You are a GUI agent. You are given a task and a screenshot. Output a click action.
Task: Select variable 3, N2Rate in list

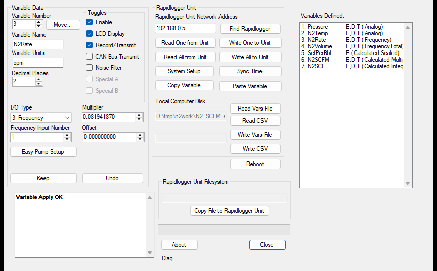coord(352,40)
